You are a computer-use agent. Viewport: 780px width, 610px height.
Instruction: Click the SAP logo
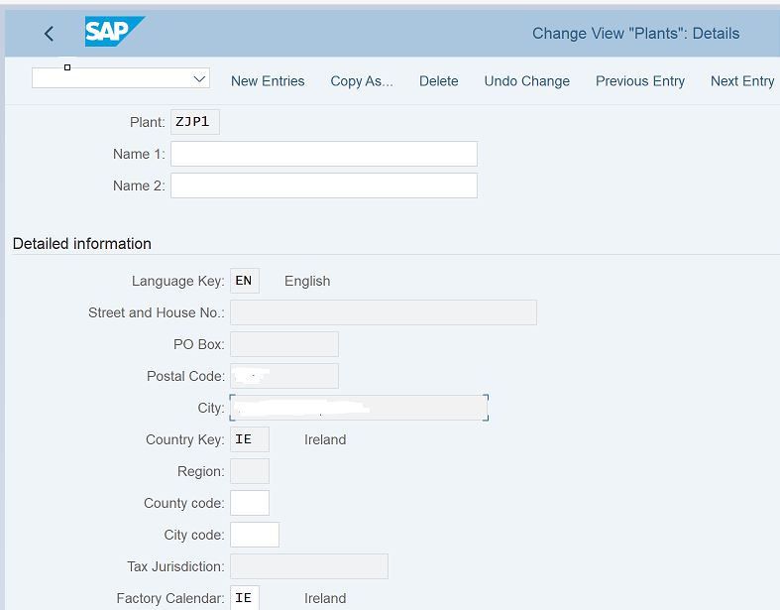click(114, 33)
